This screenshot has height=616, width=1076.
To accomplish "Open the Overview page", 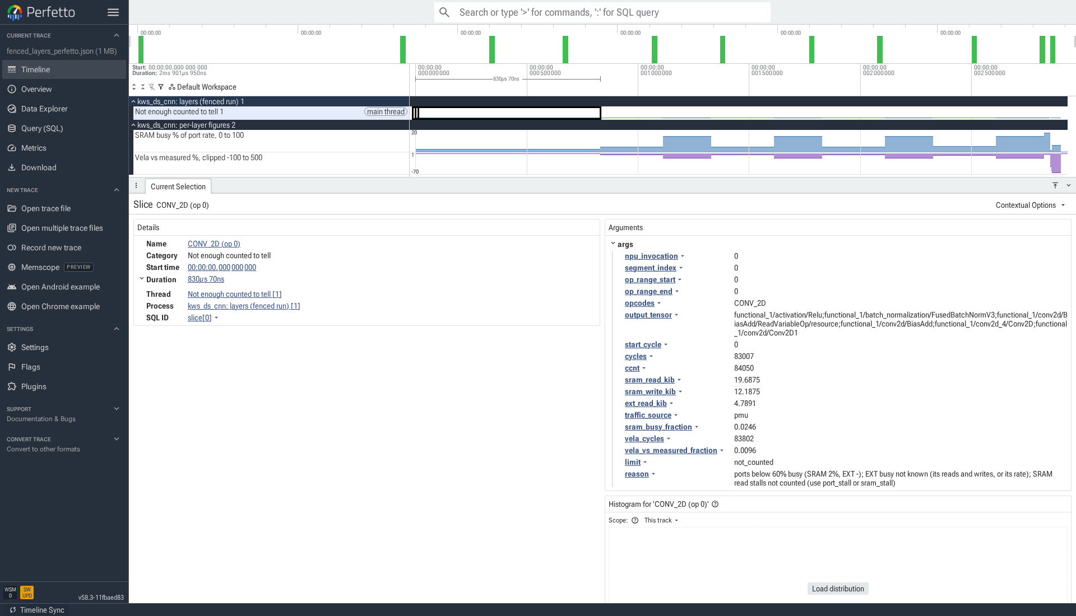I will (64, 89).
